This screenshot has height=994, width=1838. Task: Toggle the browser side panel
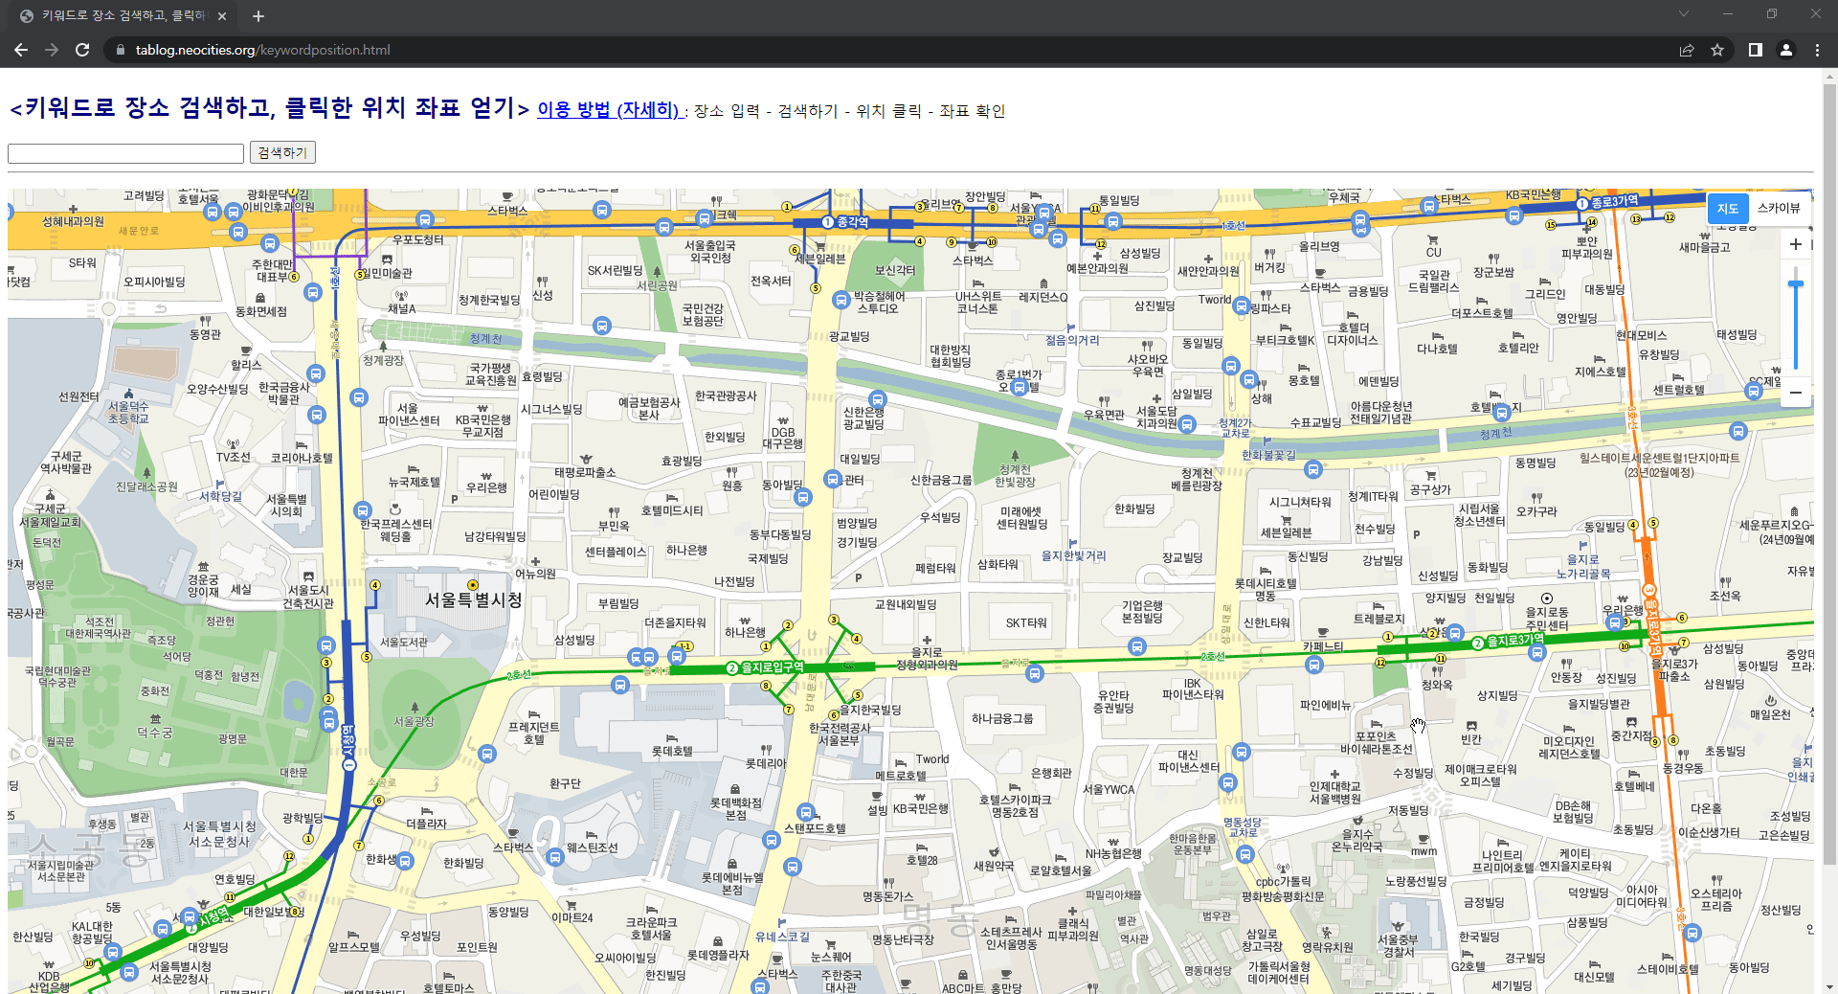pyautogui.click(x=1756, y=50)
